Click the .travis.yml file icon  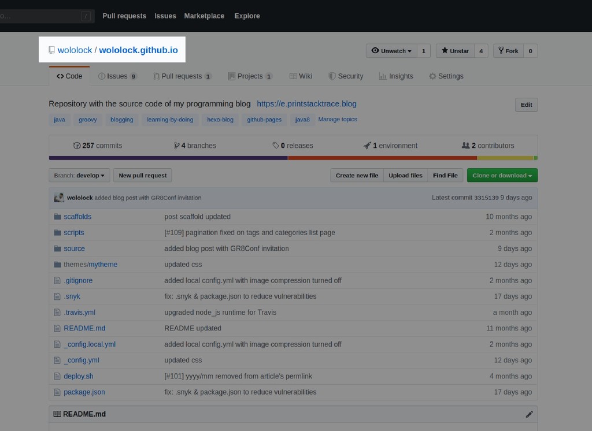[x=57, y=313]
